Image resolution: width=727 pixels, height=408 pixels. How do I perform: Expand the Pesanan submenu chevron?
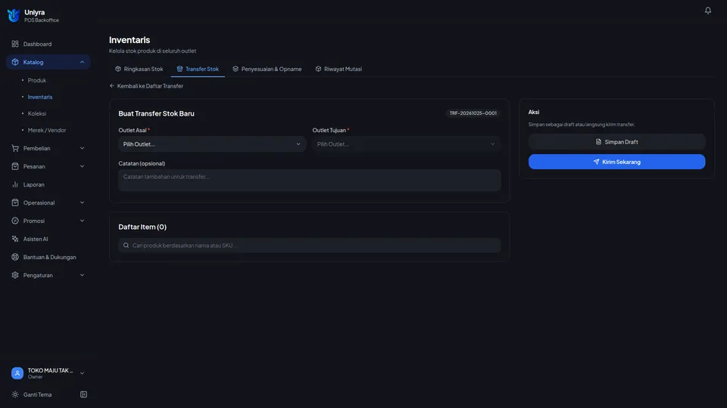point(82,166)
